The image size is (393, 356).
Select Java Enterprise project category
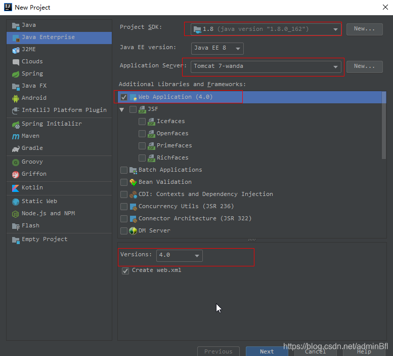click(x=59, y=37)
